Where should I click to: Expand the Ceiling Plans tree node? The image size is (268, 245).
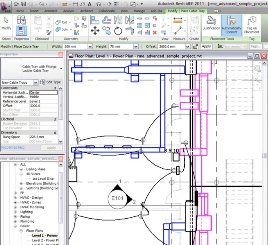[x=21, y=169]
